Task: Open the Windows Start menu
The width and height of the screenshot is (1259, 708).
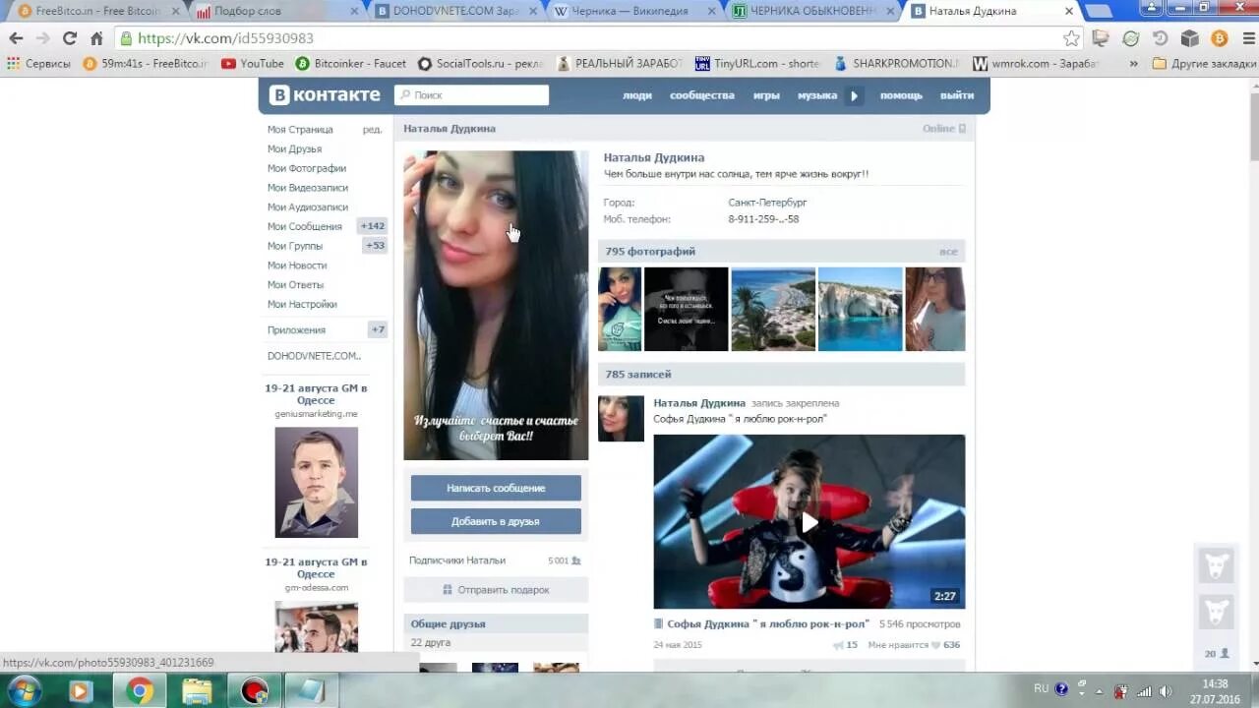Action: 25,690
